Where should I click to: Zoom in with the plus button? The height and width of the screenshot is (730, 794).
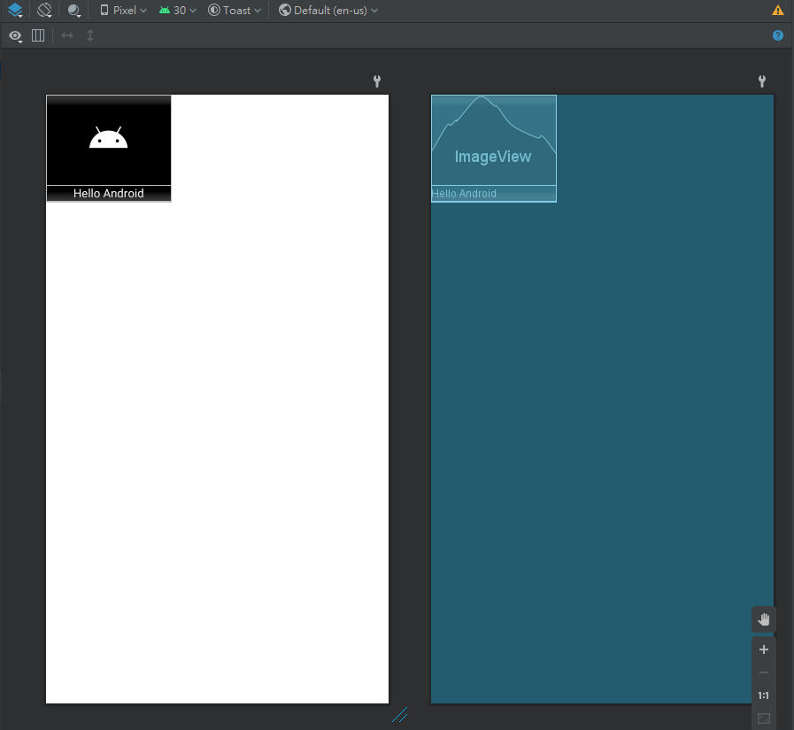764,649
